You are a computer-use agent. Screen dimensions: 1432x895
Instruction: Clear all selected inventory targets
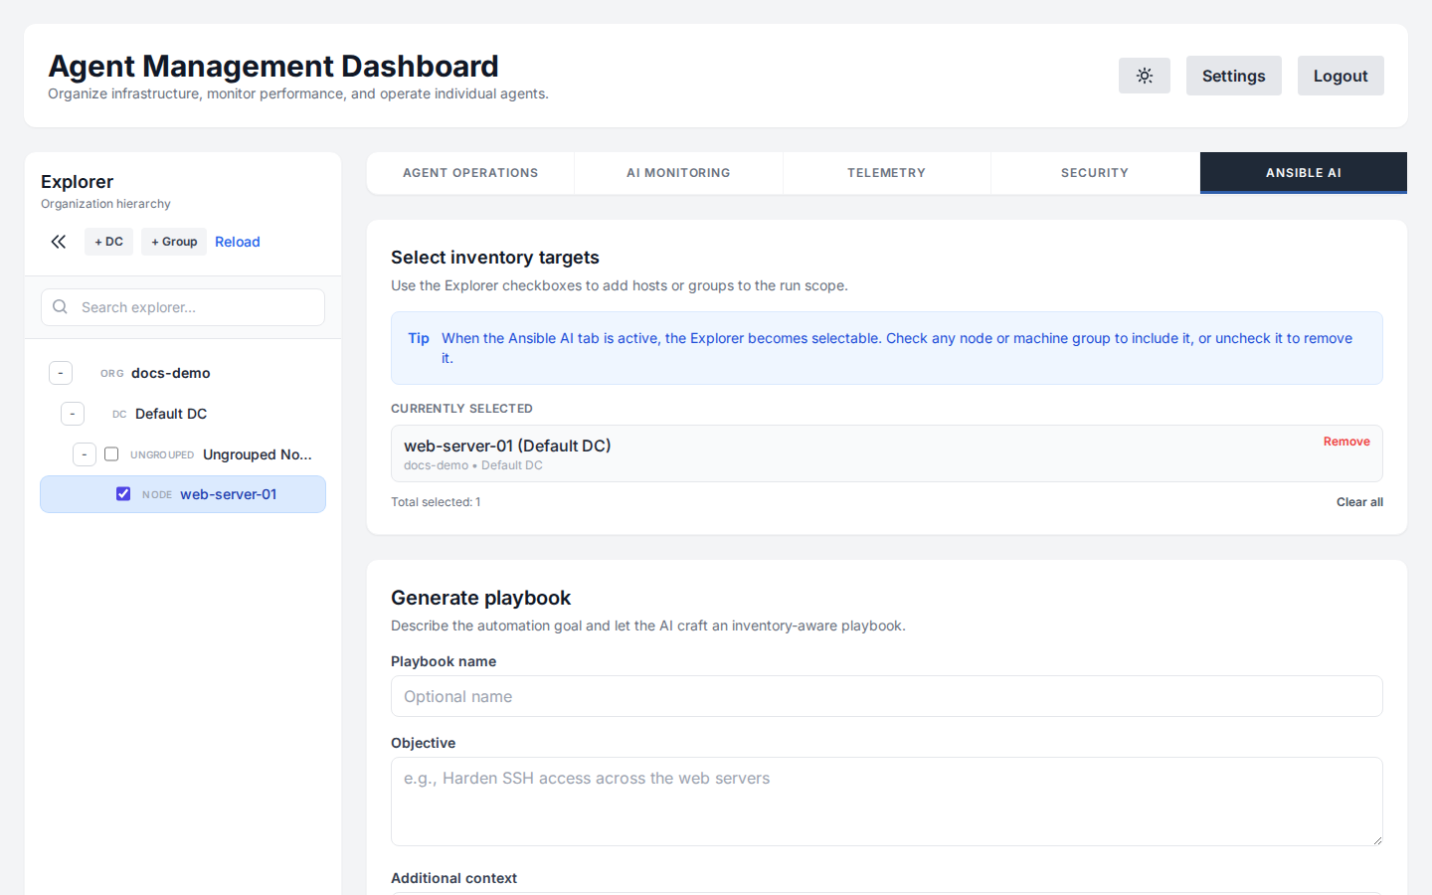pyautogui.click(x=1359, y=501)
